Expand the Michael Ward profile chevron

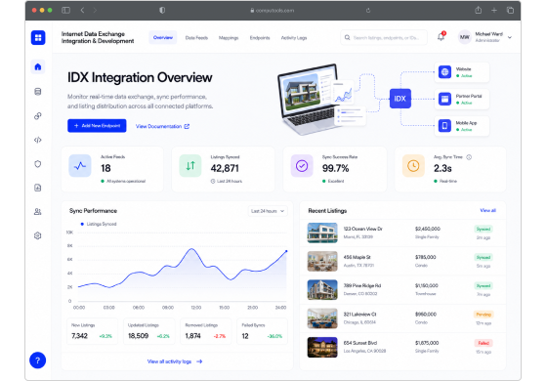510,37
